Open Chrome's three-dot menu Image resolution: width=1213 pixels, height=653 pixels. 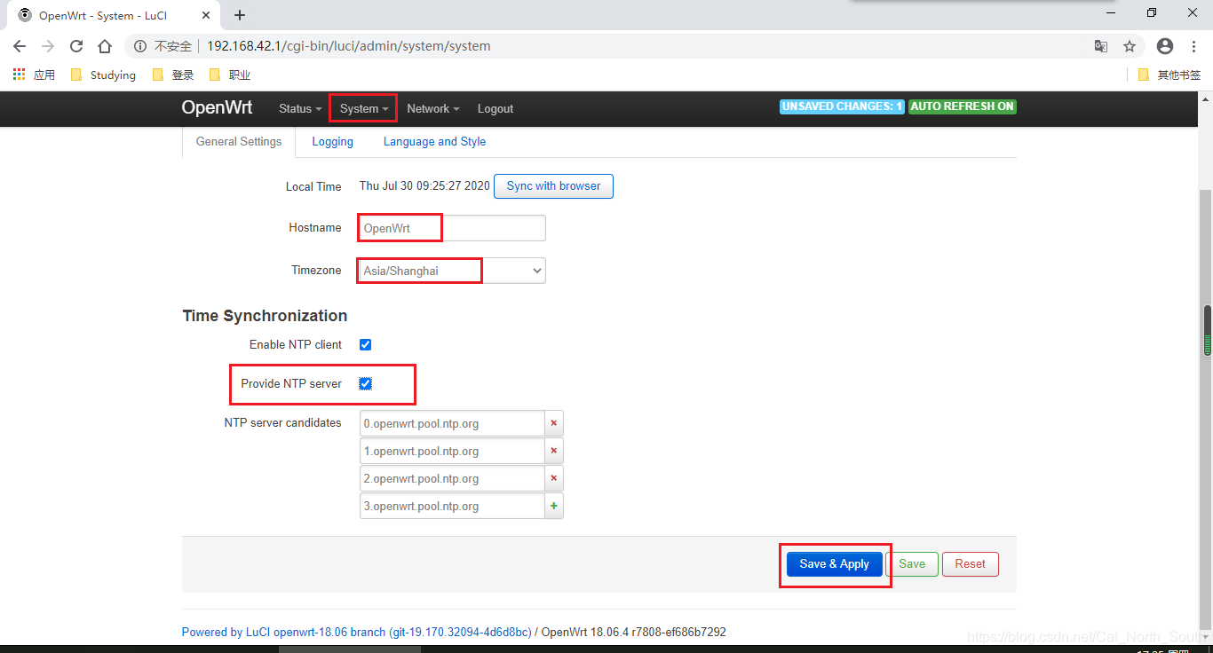[x=1194, y=46]
